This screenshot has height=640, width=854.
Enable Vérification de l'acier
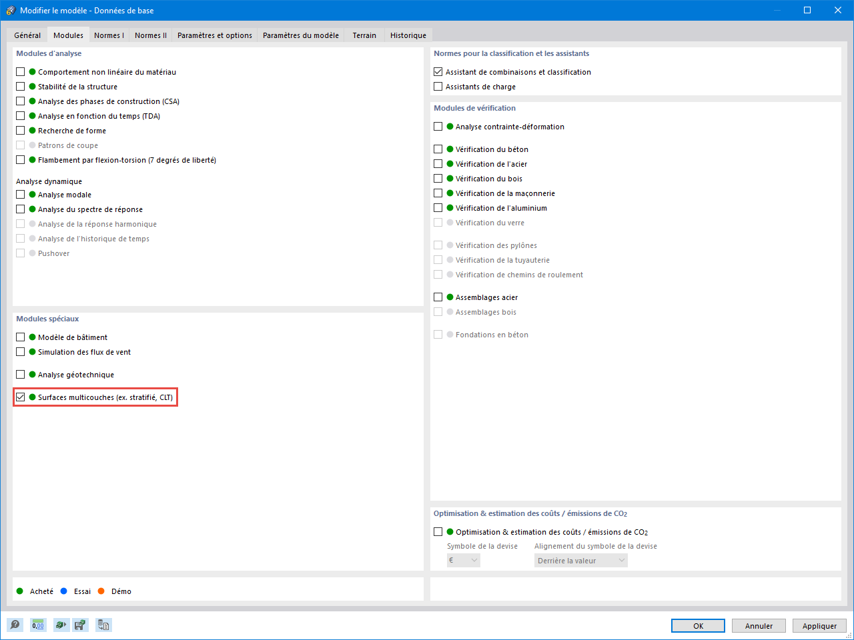[x=438, y=164]
